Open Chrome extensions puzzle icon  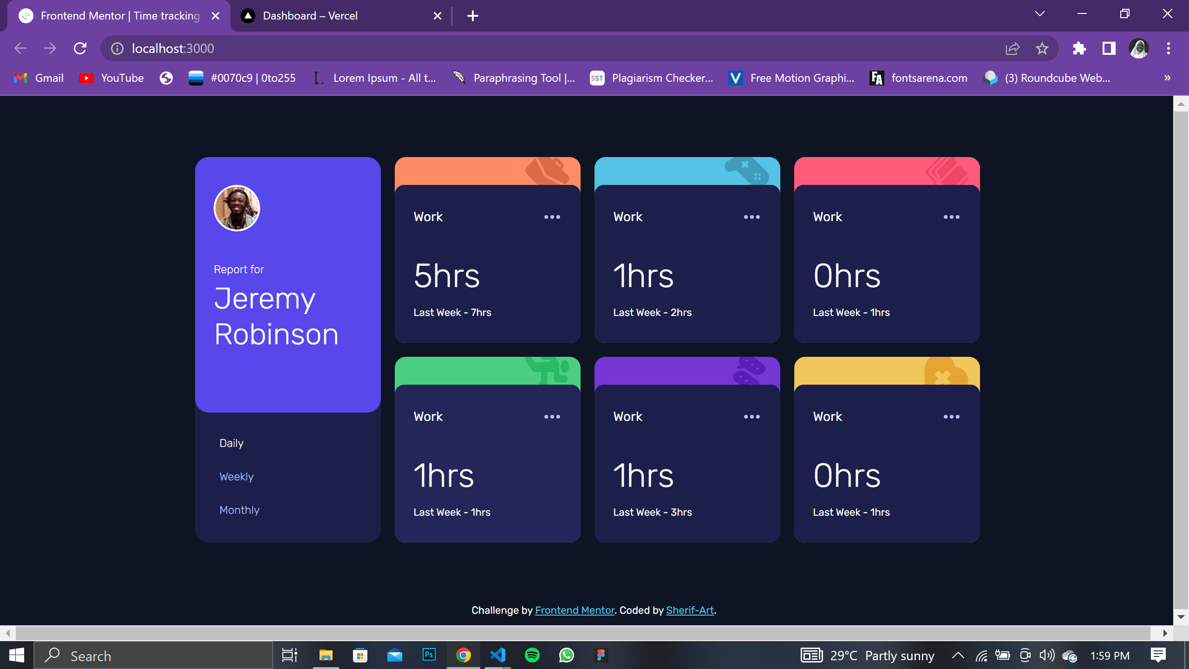(x=1079, y=48)
